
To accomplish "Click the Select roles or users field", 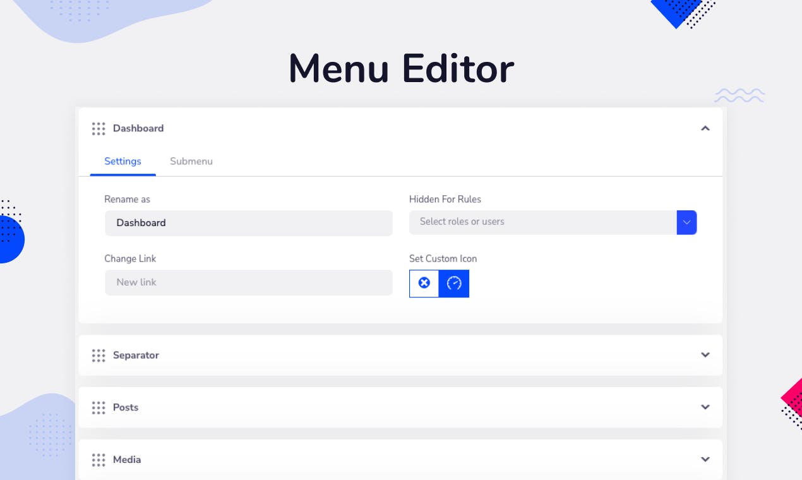I will (543, 222).
